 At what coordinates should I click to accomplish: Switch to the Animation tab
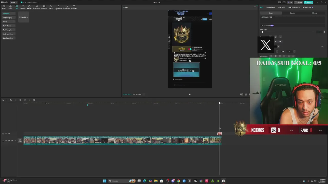(x=270, y=7)
